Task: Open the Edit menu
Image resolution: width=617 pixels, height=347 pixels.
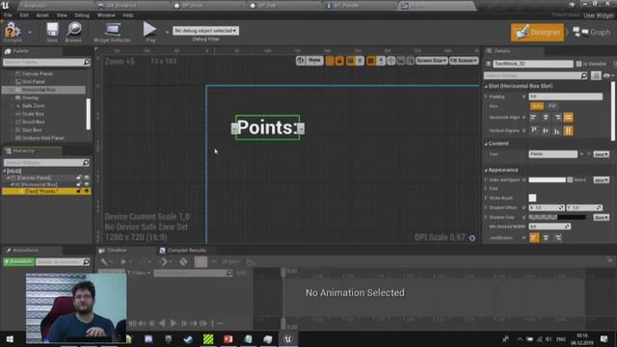Action: (x=24, y=15)
